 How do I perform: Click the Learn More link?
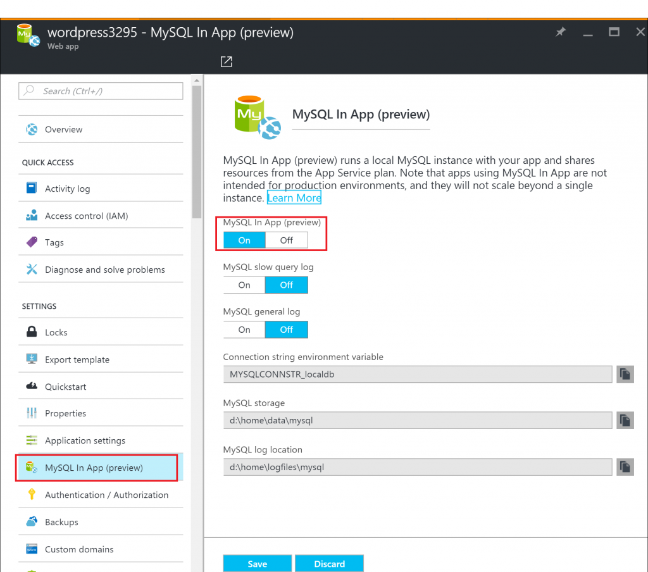point(294,197)
